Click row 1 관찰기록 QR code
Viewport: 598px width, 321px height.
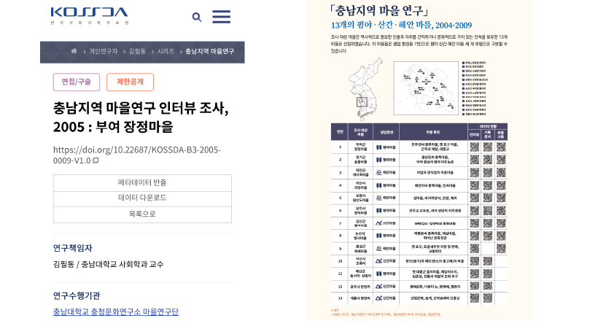tap(501, 147)
